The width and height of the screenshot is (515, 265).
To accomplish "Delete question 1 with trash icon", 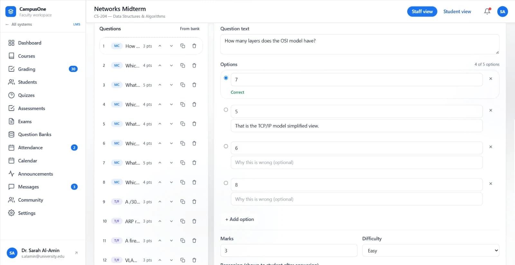I will 194,46.
